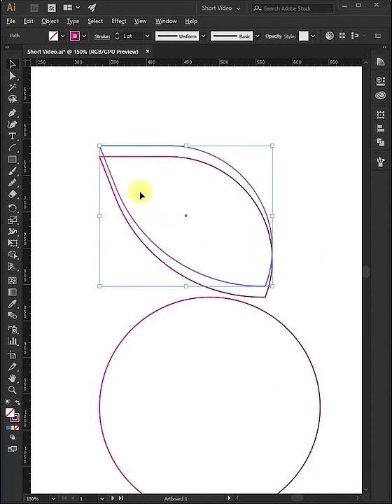Select the Hand tool
Screen dimensions: 392x504
[x=12, y=378]
